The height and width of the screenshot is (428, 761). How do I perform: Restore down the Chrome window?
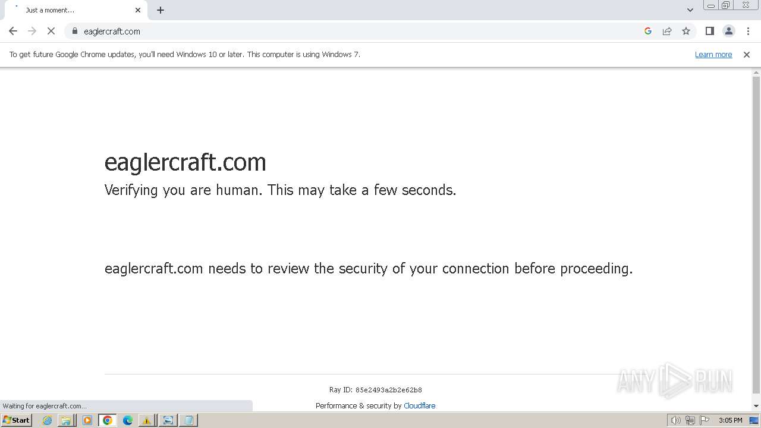[726, 5]
